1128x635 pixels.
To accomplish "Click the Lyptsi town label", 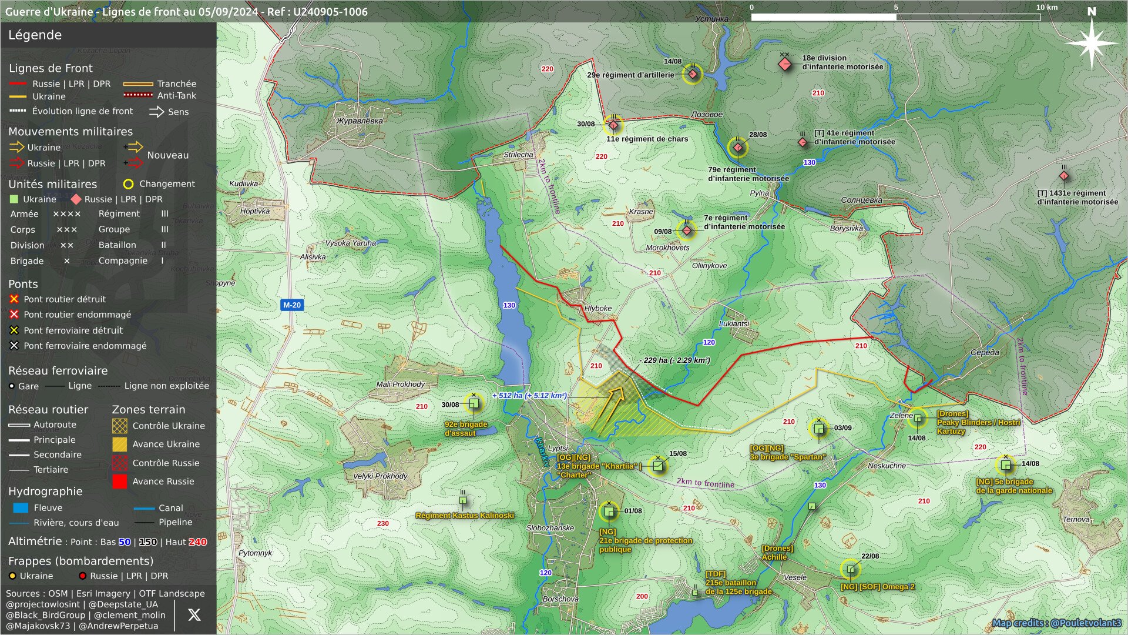I will coord(558,448).
